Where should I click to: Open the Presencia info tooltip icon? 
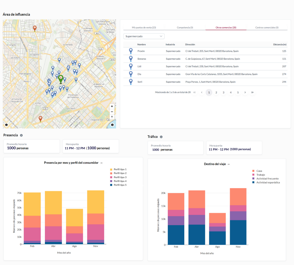pyautogui.click(x=21, y=135)
